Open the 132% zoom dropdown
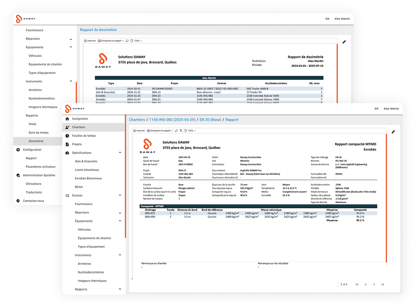This screenshot has width=416, height=308. point(191,131)
